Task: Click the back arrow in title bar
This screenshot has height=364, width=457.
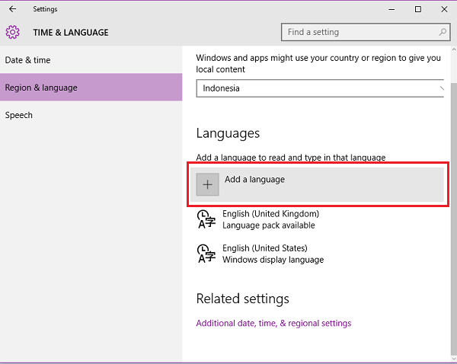Action: [x=12, y=9]
